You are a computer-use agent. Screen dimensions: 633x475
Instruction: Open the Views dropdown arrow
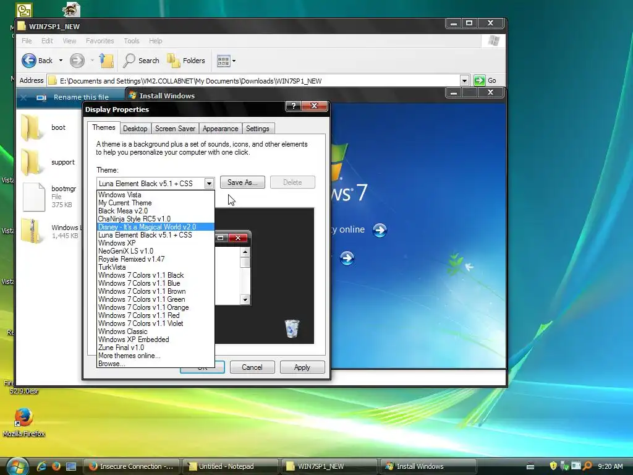coord(234,61)
